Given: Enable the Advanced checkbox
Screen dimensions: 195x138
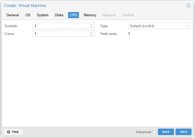Looking at the screenshot, I should pos(154,132).
